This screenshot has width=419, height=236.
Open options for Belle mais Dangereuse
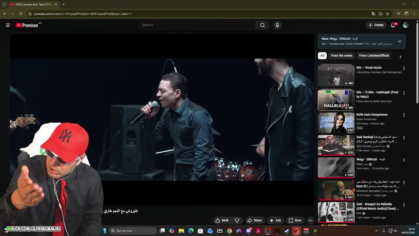coord(404,115)
